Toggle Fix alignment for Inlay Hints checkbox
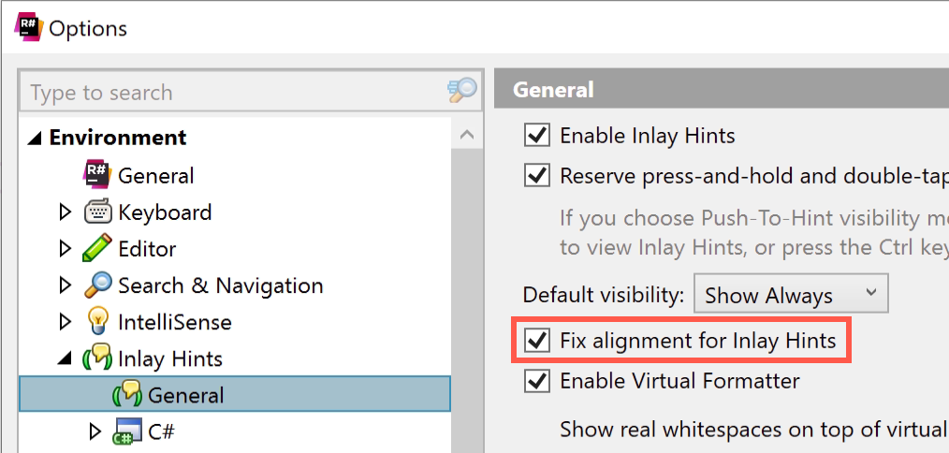This screenshot has width=949, height=453. [537, 341]
